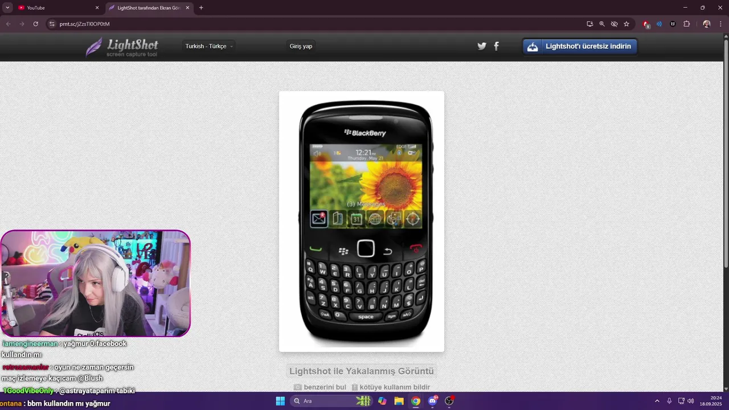
Task: Reload the current page
Action: 35,24
